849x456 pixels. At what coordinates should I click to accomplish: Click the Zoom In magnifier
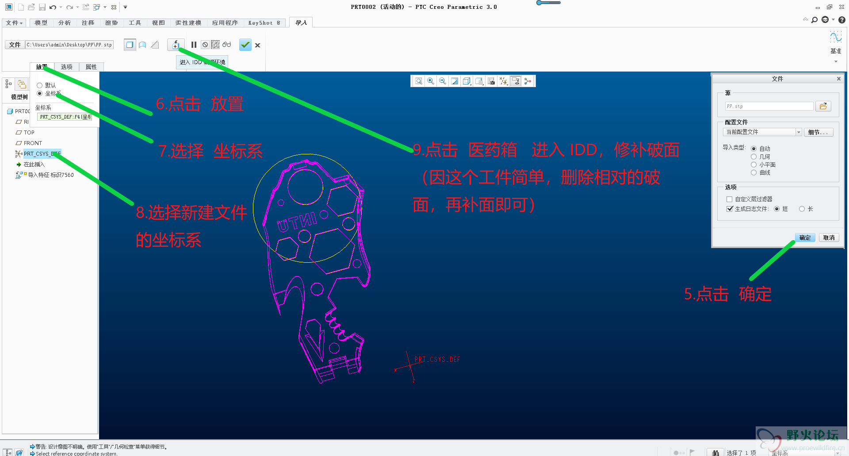point(430,81)
